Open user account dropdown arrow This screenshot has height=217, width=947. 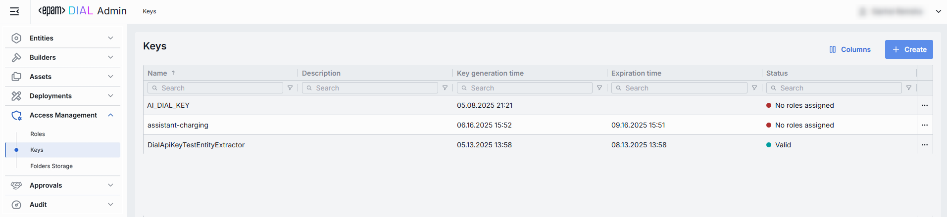pos(938,11)
